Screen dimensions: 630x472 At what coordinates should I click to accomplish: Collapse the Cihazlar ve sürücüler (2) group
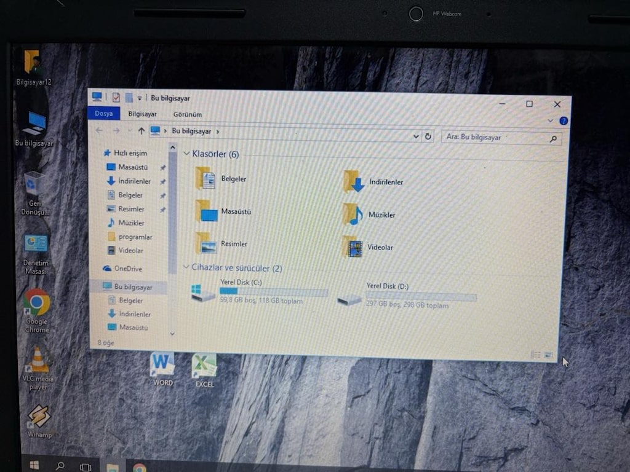pos(186,267)
